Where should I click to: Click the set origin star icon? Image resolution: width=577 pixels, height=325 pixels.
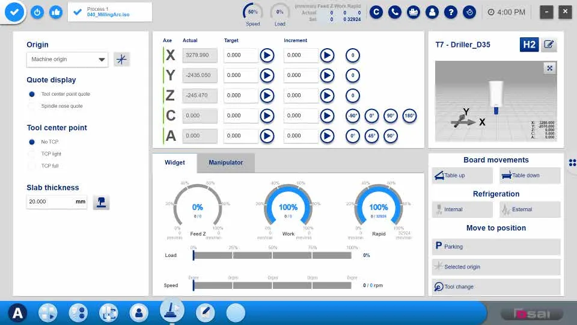(122, 60)
